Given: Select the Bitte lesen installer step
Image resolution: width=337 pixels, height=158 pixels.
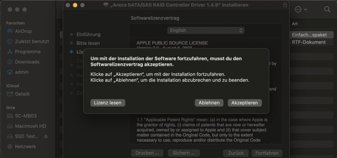Looking at the screenshot, I should 88,43.
